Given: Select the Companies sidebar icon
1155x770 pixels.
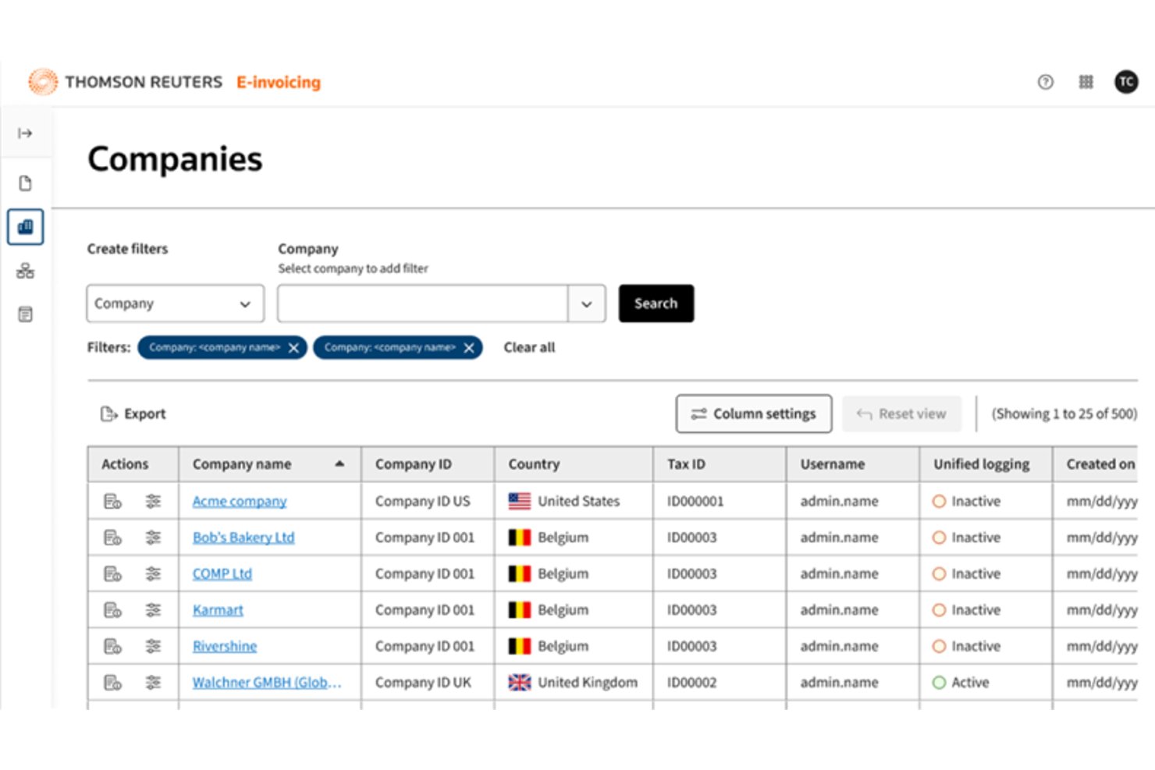Looking at the screenshot, I should click(25, 227).
